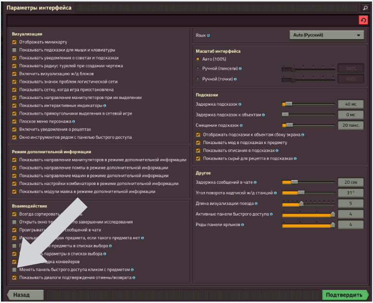Click info icon after Показывать интерактивные индикаторы

tap(105, 106)
